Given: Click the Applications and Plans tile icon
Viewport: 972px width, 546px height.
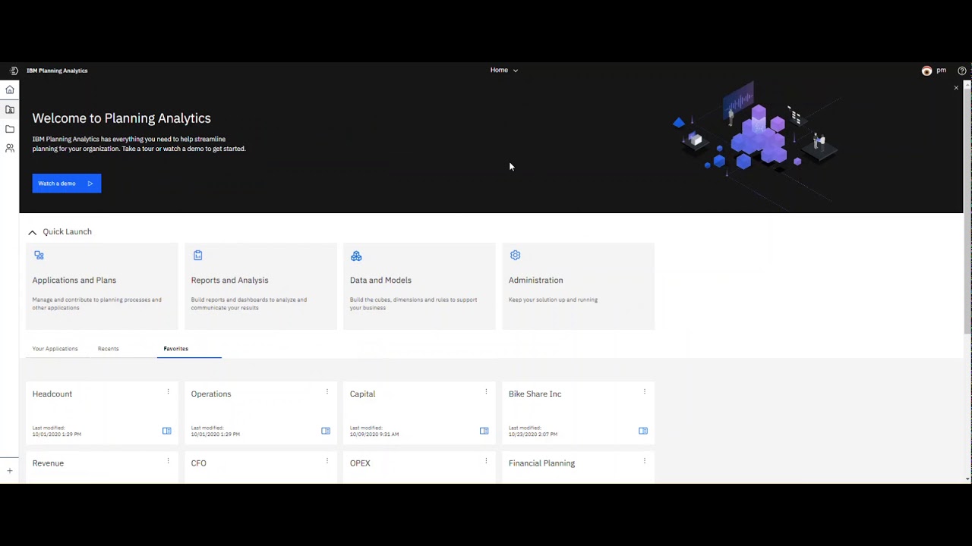Looking at the screenshot, I should click(39, 256).
